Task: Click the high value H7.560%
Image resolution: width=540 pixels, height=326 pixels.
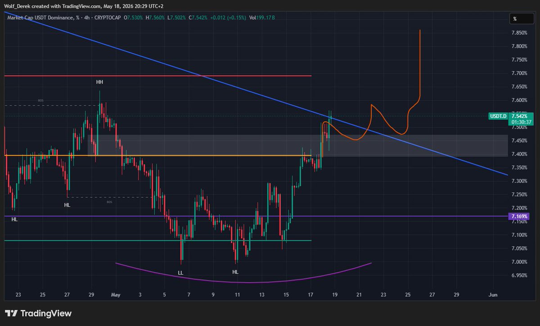Action: click(x=156, y=18)
